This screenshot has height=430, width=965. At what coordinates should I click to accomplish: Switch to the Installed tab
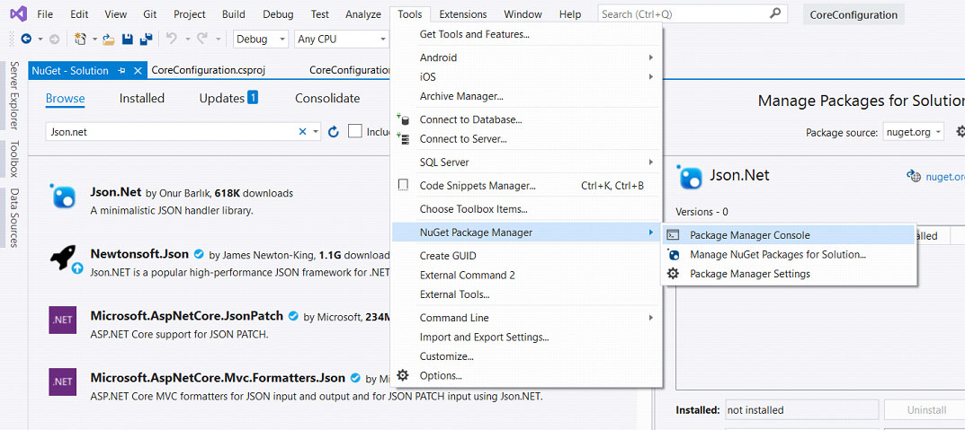[141, 98]
